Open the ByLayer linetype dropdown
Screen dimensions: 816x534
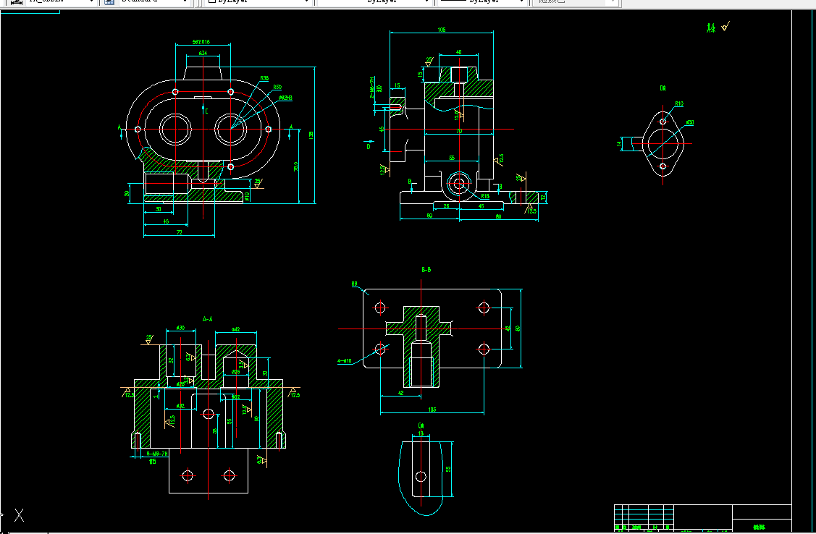[375, 1]
